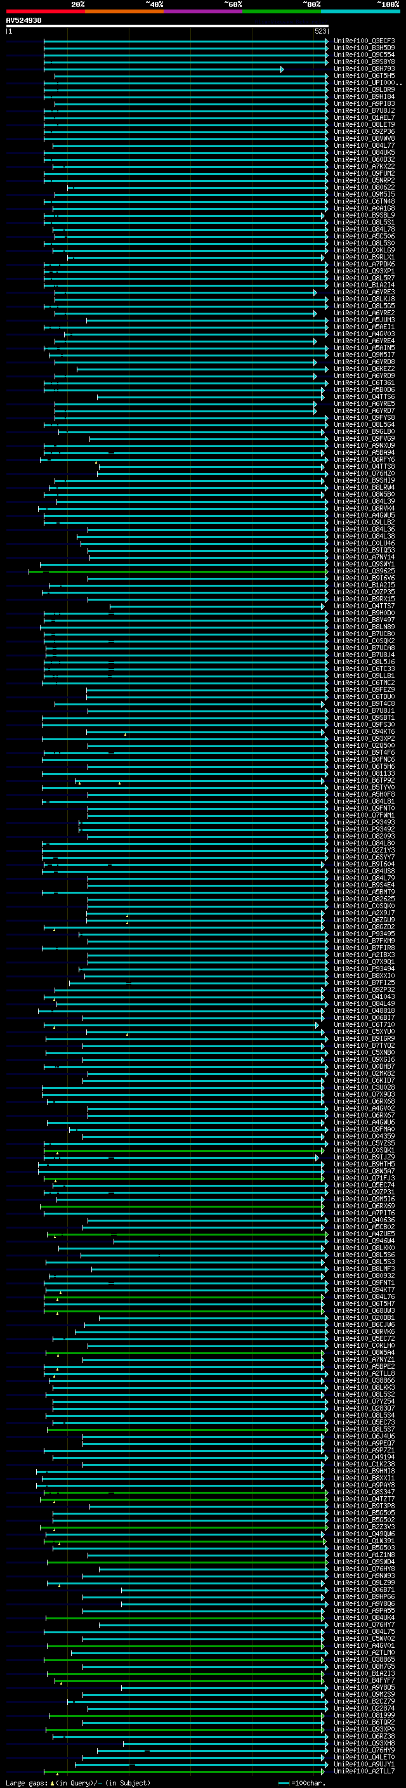Select the UniRef100_A5AEI1 entry
The image size is (406, 1788).
coord(364,327)
